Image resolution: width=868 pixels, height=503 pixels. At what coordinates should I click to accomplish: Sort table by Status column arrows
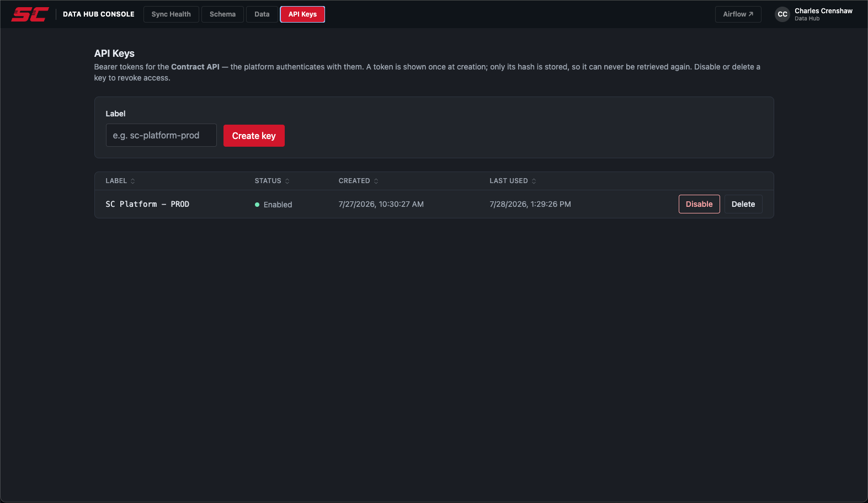287,181
